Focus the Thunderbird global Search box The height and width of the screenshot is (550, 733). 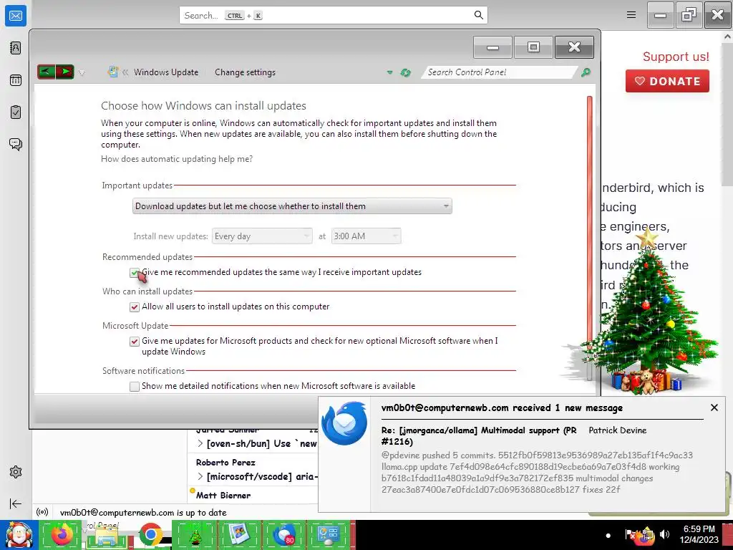tap(334, 16)
